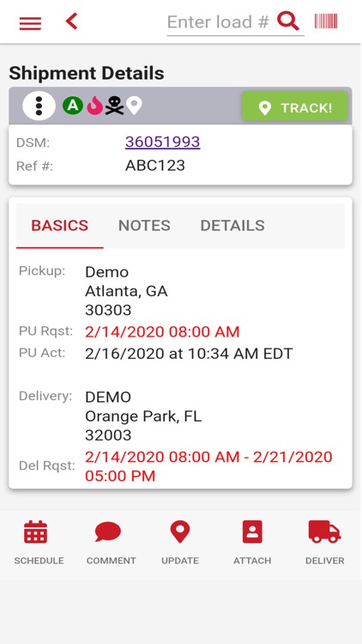This screenshot has width=362, height=644.
Task: Tap the pink flame hot-load icon
Action: [95, 106]
